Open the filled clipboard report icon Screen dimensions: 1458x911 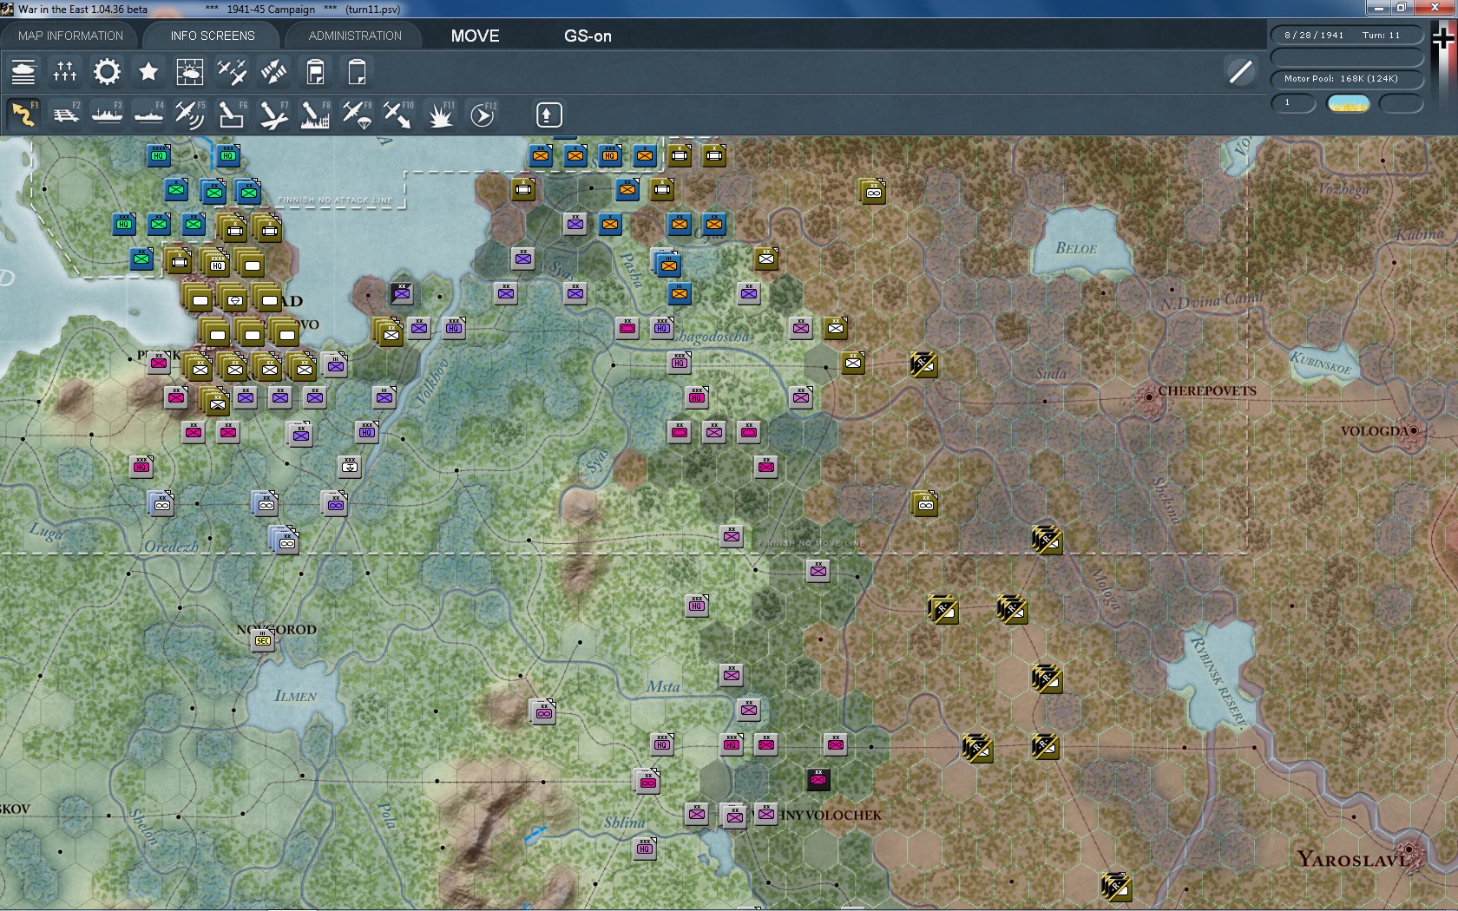tap(315, 72)
